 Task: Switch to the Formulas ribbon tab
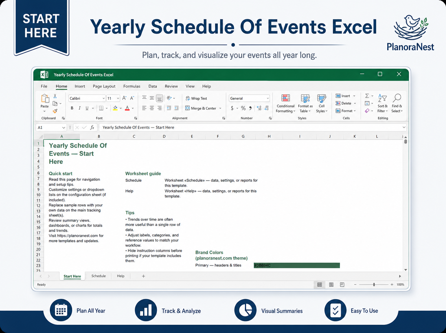(132, 86)
